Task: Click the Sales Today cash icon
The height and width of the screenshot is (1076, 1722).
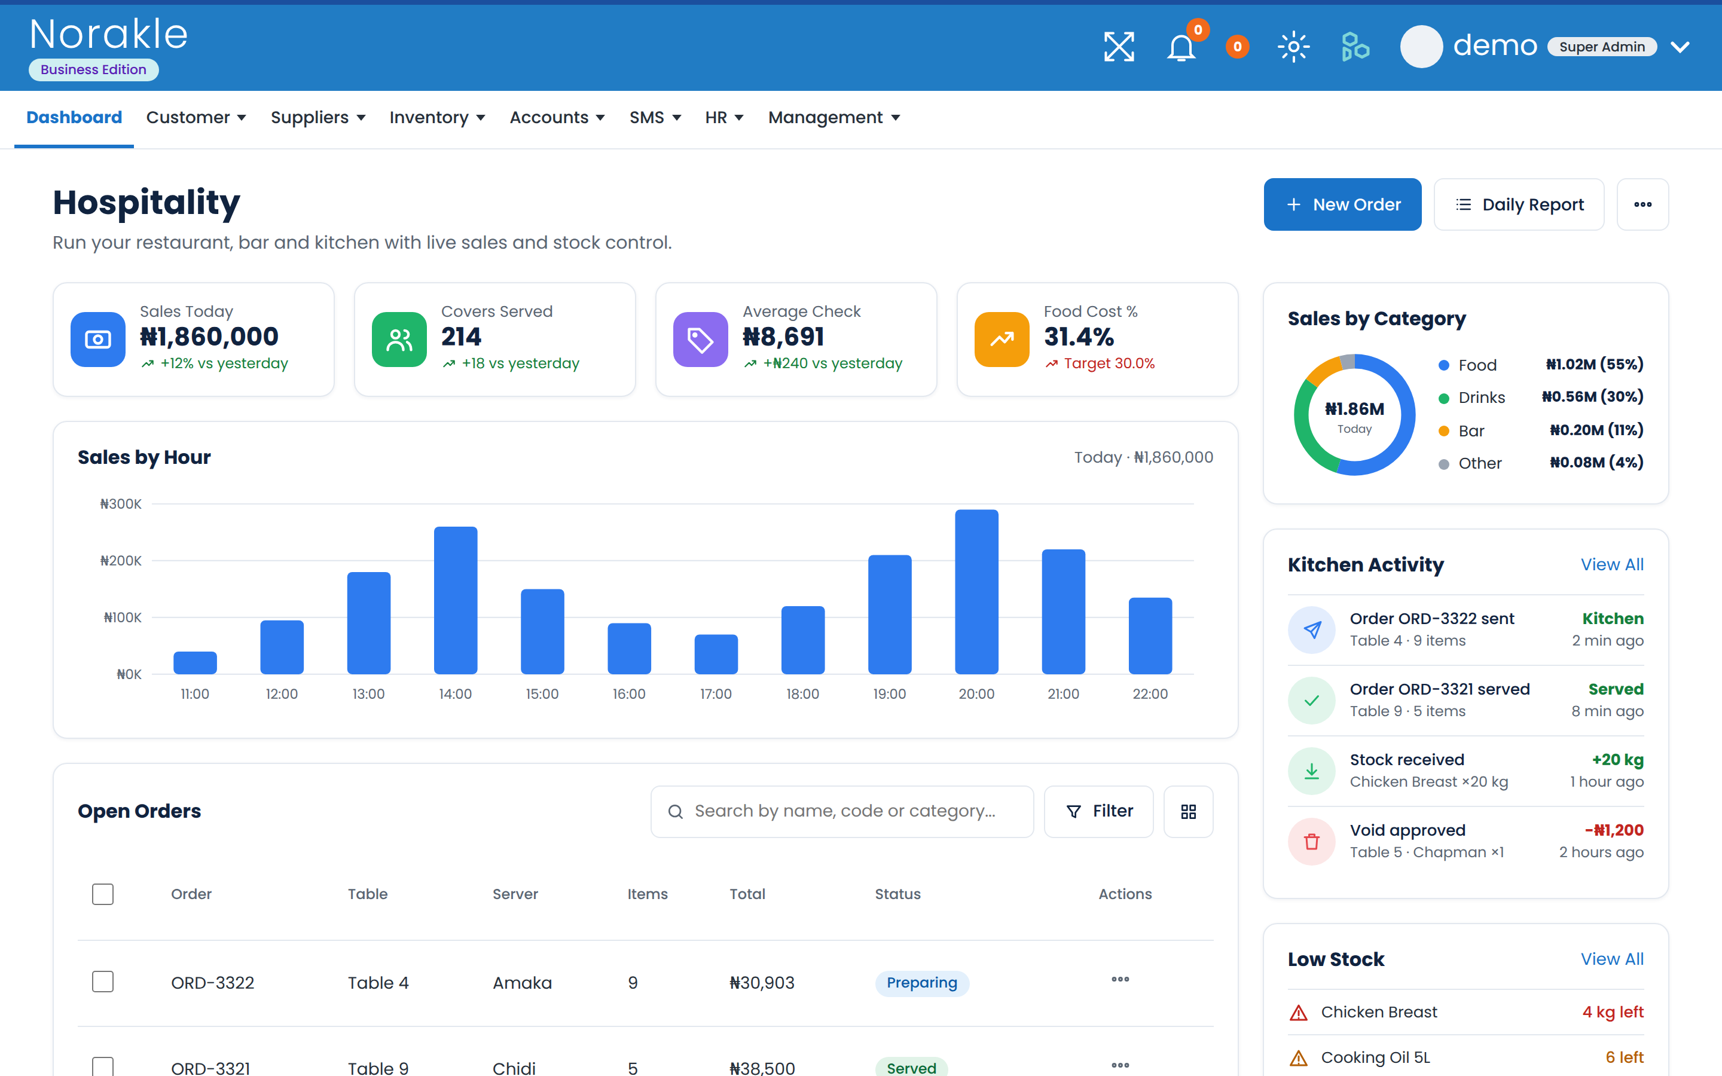Action: (x=98, y=340)
